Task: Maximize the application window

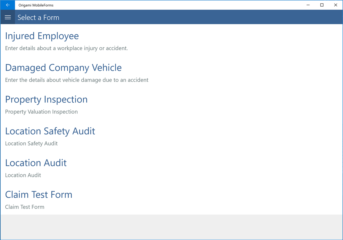Action: (x=322, y=5)
